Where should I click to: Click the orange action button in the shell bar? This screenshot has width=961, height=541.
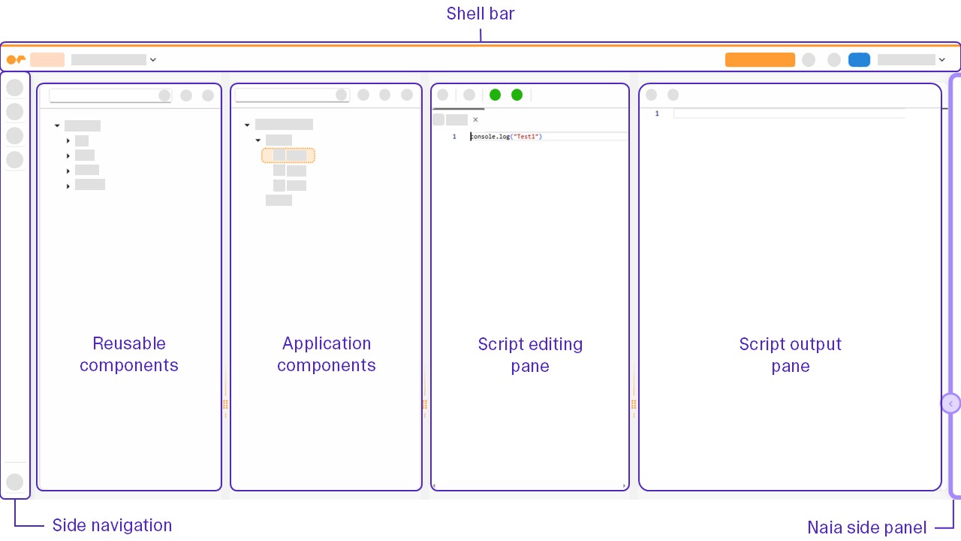tap(760, 59)
